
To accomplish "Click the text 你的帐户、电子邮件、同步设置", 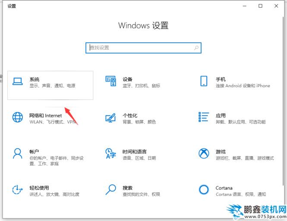I will click(57, 161).
